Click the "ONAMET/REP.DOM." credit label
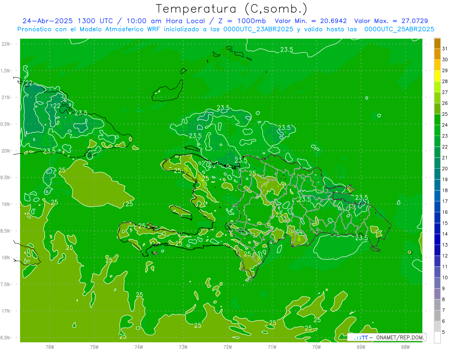This screenshot has width=455, height=352. click(400, 337)
